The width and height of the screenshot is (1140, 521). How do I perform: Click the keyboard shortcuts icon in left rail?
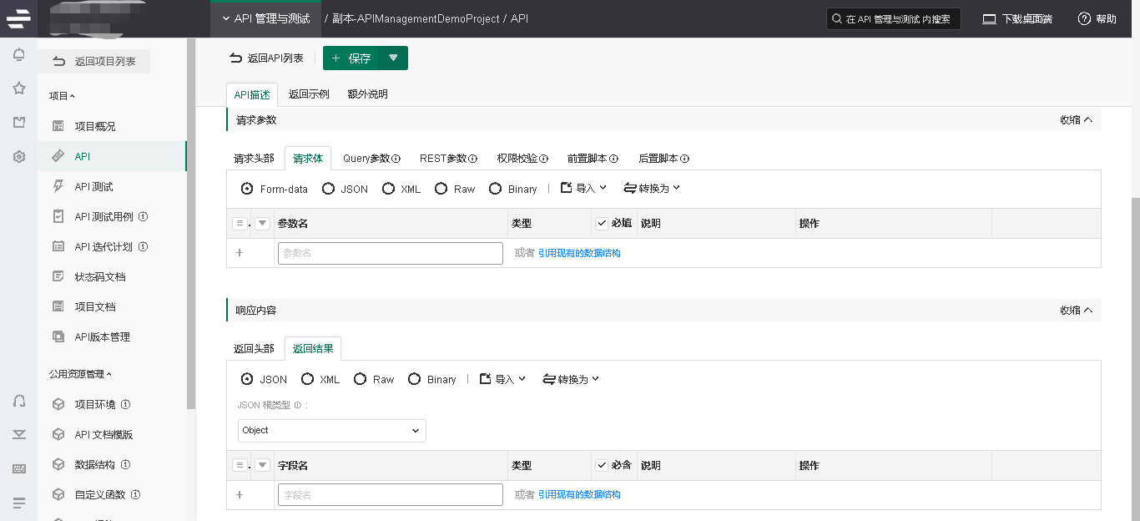pyautogui.click(x=18, y=468)
